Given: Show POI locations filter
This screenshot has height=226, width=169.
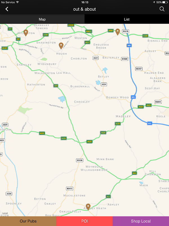Looking at the screenshot, I should (x=84, y=221).
